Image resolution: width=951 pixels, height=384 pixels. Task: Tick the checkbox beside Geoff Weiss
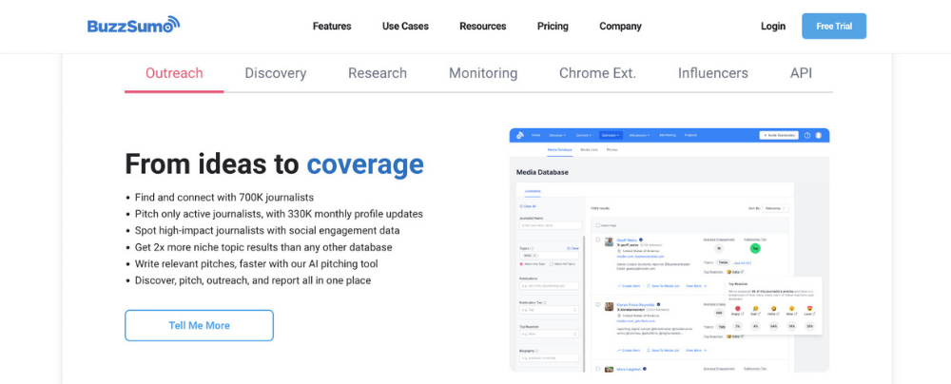(x=597, y=240)
